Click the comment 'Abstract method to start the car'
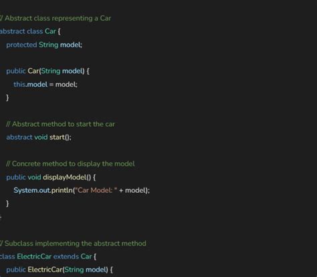 coord(60,124)
